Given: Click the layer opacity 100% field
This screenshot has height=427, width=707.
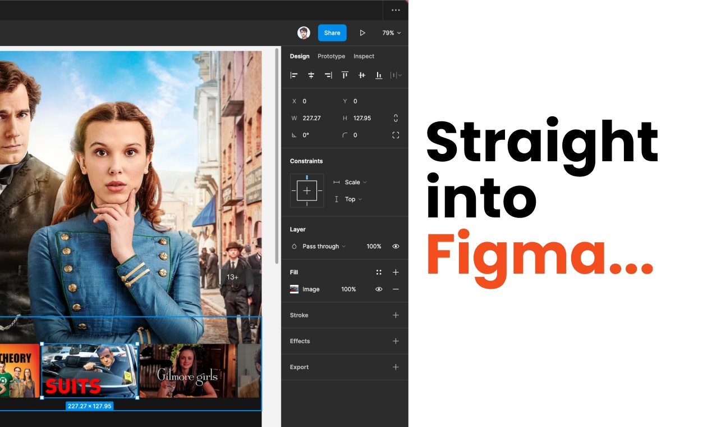Looking at the screenshot, I should click(374, 246).
